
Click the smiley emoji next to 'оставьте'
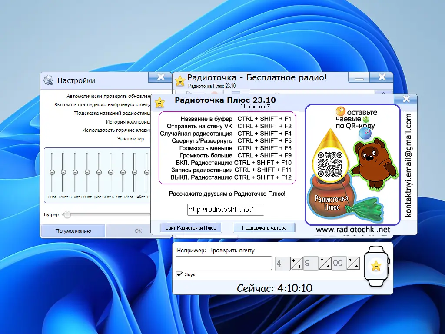340,111
